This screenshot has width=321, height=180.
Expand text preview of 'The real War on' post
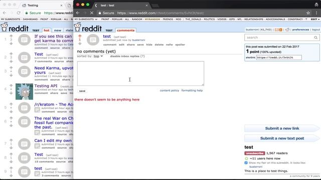[x=37, y=132]
